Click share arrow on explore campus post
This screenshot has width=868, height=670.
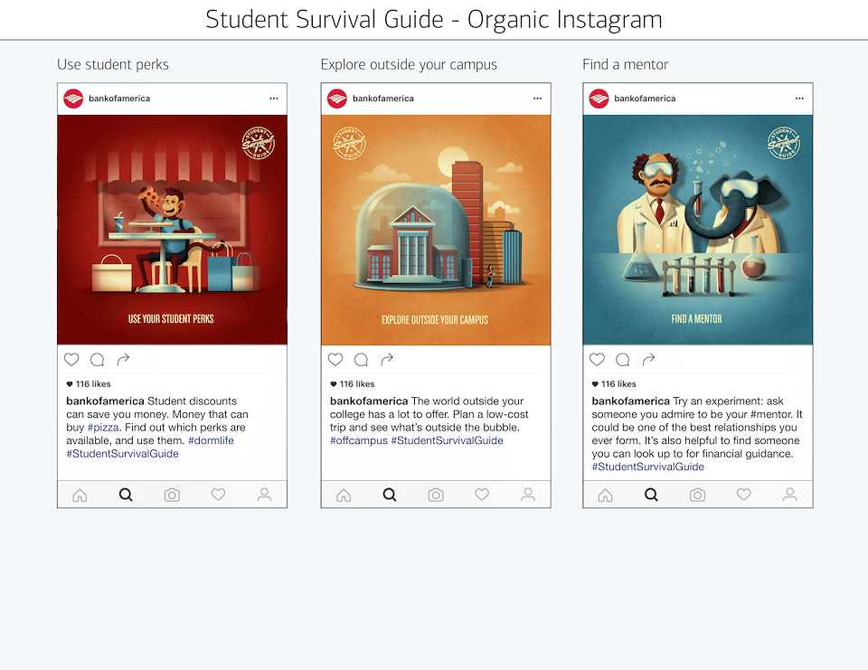click(x=387, y=359)
